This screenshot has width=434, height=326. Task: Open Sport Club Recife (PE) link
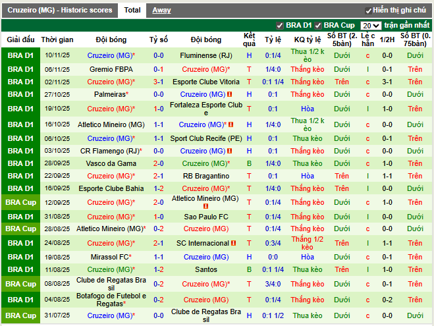(206, 138)
